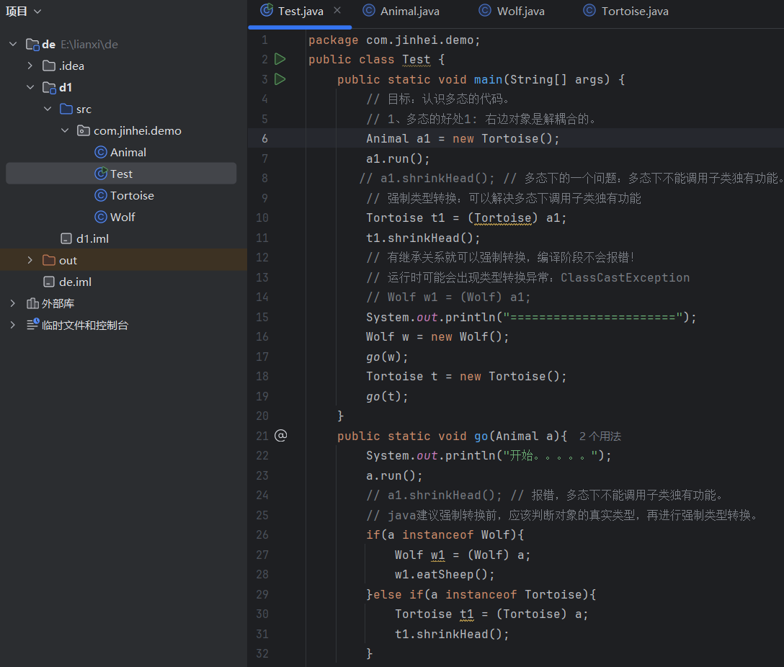Screen dimensions: 784x667
Task: Click the main method name on line 3
Action: 488,79
